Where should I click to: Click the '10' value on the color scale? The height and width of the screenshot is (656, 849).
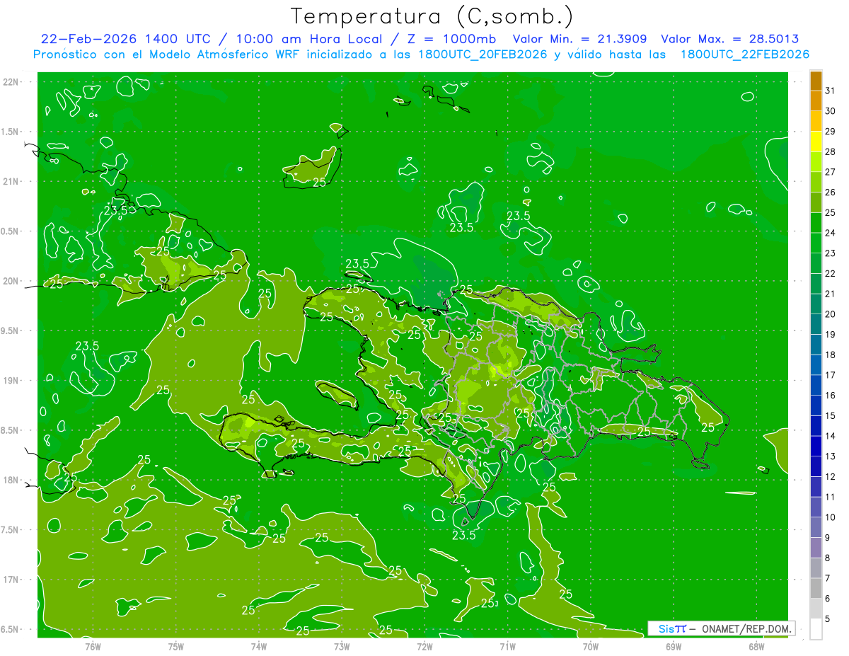831,517
